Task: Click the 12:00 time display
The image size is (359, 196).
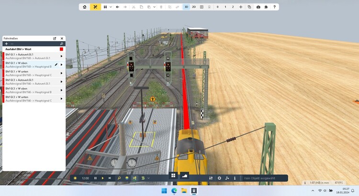Action: click(x=85, y=178)
